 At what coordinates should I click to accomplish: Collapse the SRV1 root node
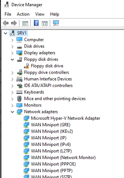5,33
